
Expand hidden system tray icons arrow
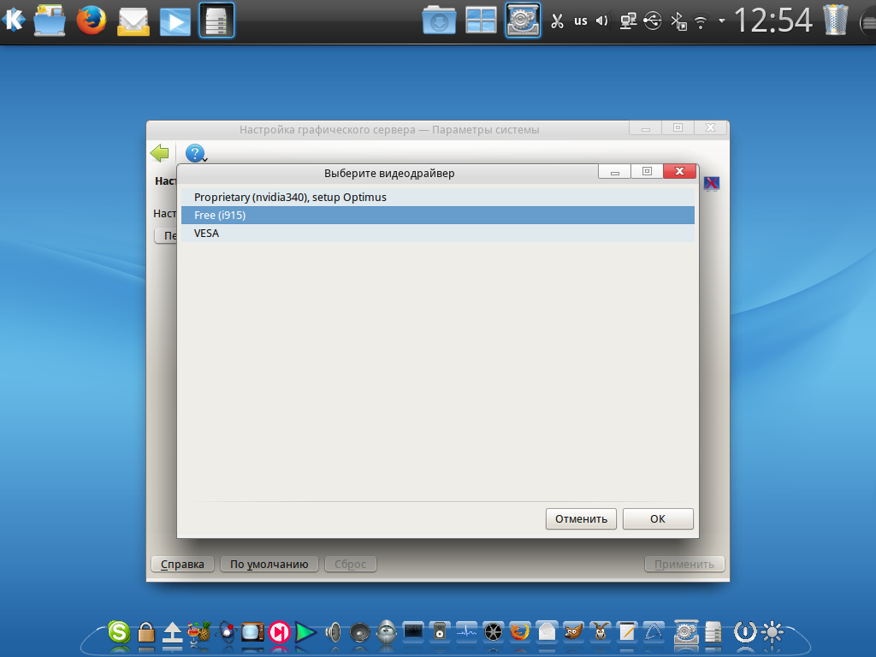[722, 21]
